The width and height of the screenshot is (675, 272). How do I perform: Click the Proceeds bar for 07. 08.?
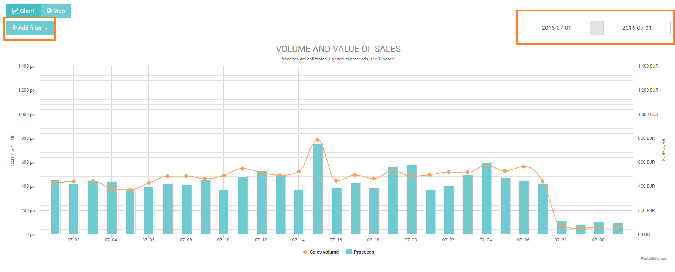pyautogui.click(x=186, y=210)
